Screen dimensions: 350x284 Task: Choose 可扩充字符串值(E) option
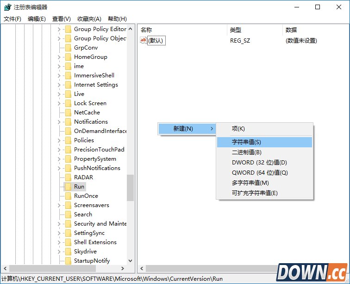(264, 193)
